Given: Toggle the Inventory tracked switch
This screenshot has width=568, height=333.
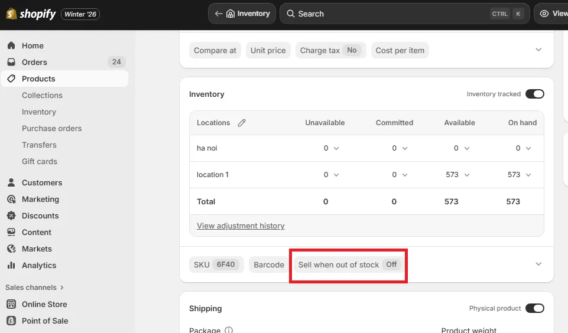Looking at the screenshot, I should point(535,94).
